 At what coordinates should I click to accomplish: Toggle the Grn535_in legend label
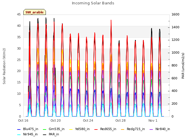[x=57, y=129]
